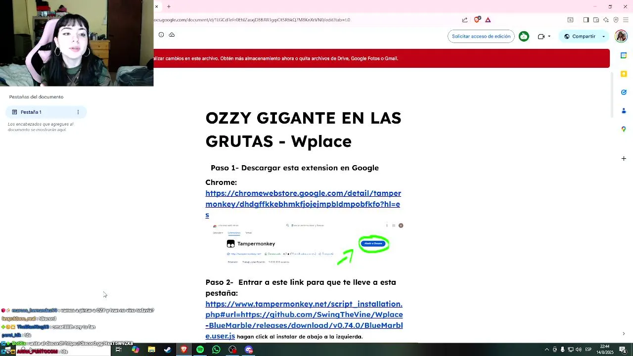
Task: Click the ESP language indicator
Action: pyautogui.click(x=589, y=350)
